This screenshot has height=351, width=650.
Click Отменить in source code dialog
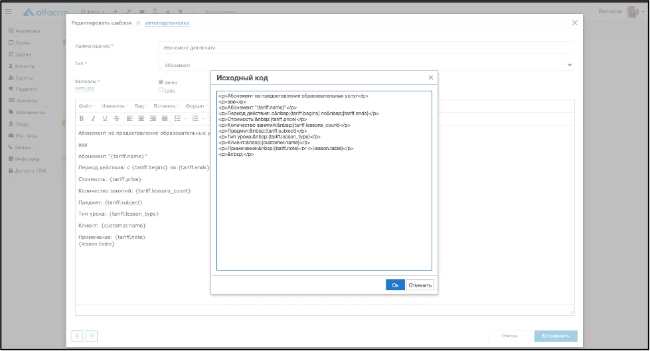click(420, 285)
